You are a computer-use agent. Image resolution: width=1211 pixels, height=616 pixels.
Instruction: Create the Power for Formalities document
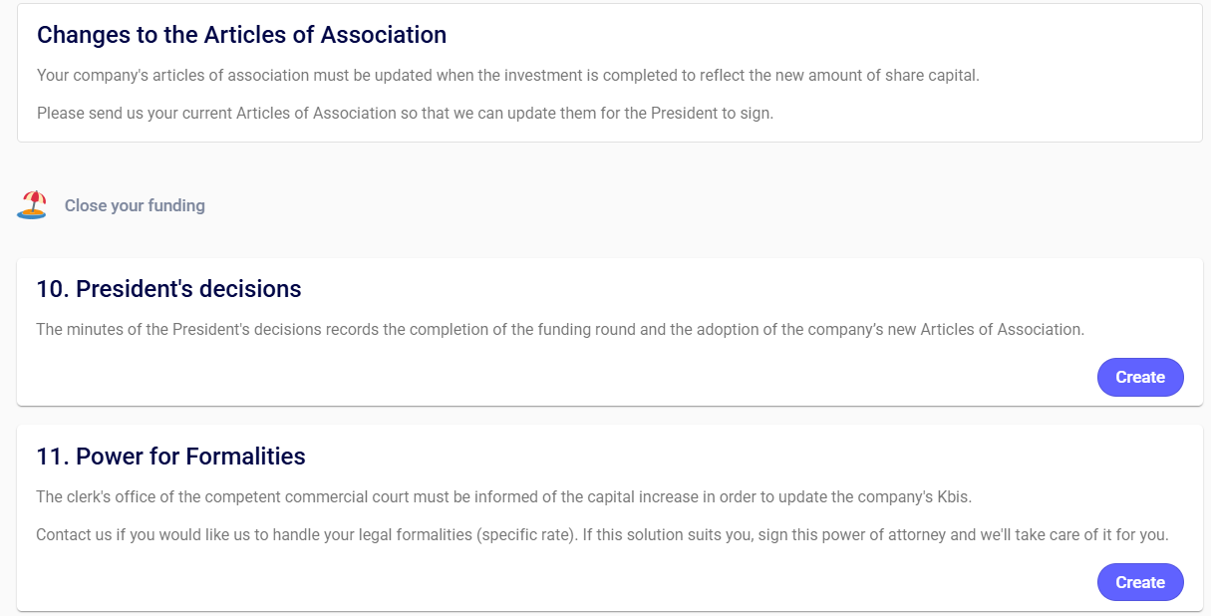point(1139,582)
